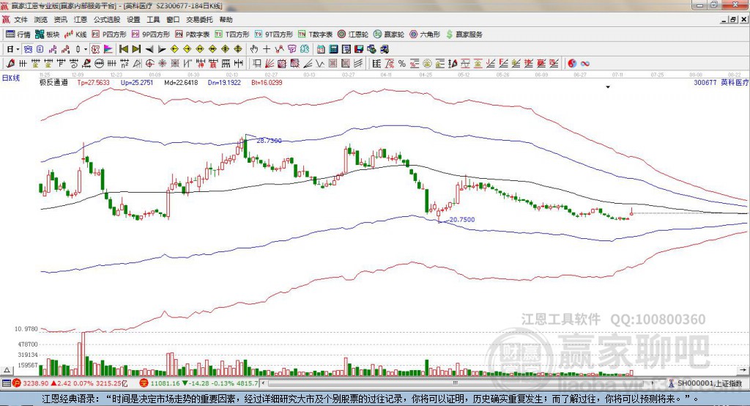Screen dimensions: 750x406
Task: Click the 深 Shenzhen index indicator
Action: tap(144, 383)
